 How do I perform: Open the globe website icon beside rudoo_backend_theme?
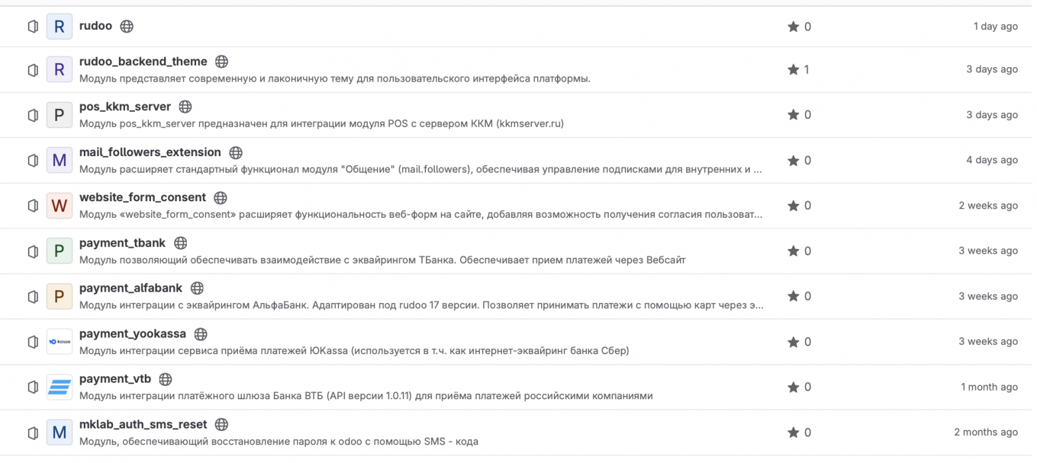[x=221, y=60]
